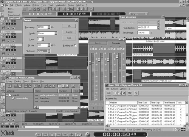Click OK in the Format dialog
Viewport: 189px width, 137px height.
69,26
